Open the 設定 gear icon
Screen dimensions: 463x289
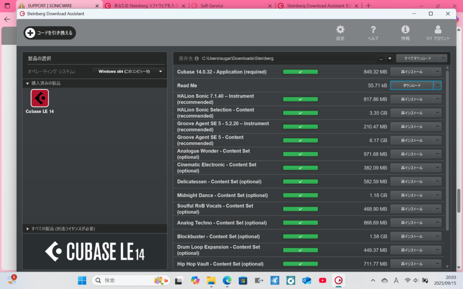click(x=340, y=30)
